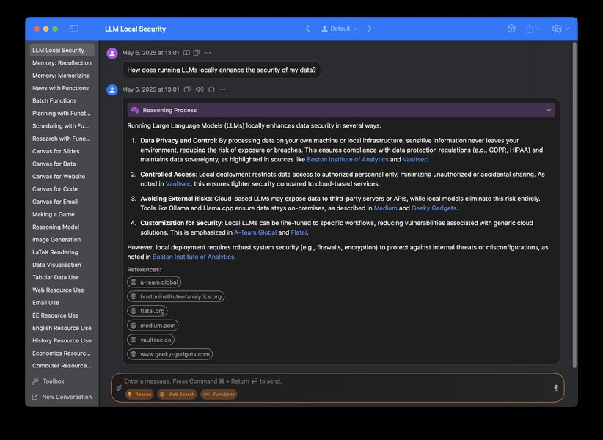Focus the message input field
The width and height of the screenshot is (603, 440).
(337, 381)
